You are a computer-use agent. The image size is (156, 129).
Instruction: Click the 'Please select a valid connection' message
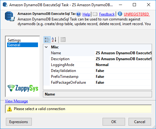coord(40,109)
